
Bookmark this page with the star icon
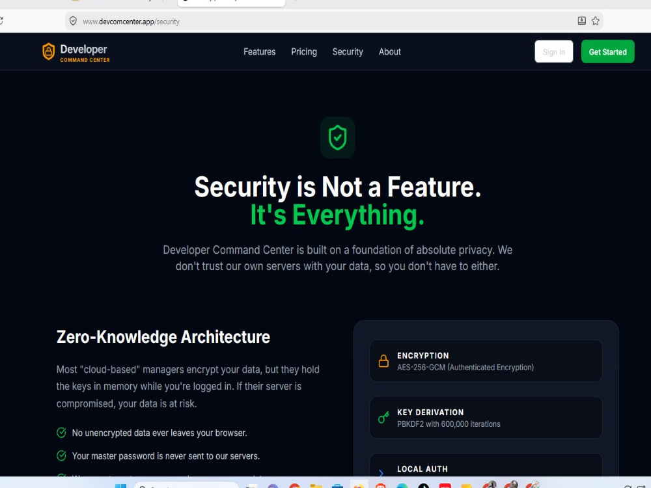point(596,21)
